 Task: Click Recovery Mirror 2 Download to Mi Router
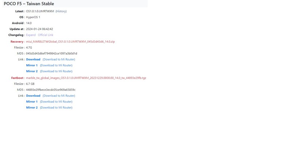(56, 71)
